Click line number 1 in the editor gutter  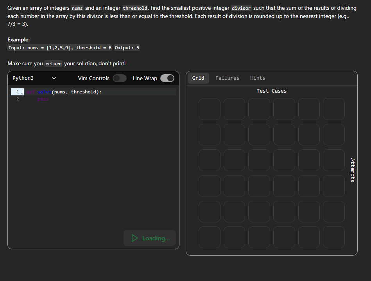coord(17,91)
